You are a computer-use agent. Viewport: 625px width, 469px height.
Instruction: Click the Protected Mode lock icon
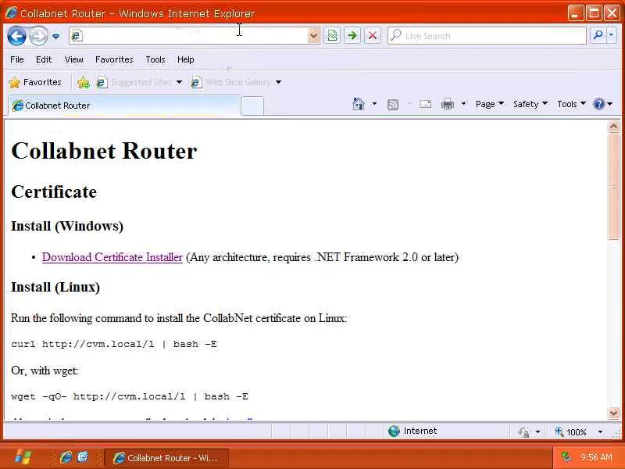pyautogui.click(x=523, y=431)
